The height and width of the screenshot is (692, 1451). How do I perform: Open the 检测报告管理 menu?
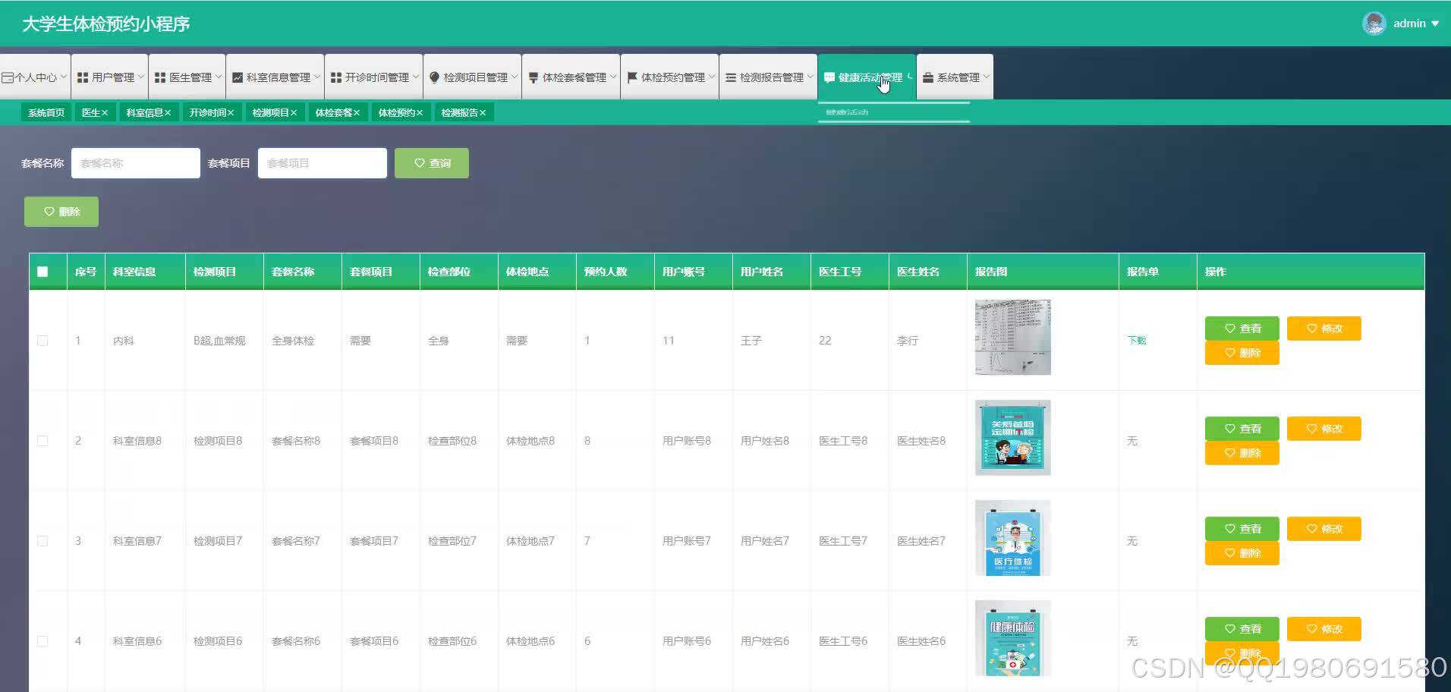769,77
